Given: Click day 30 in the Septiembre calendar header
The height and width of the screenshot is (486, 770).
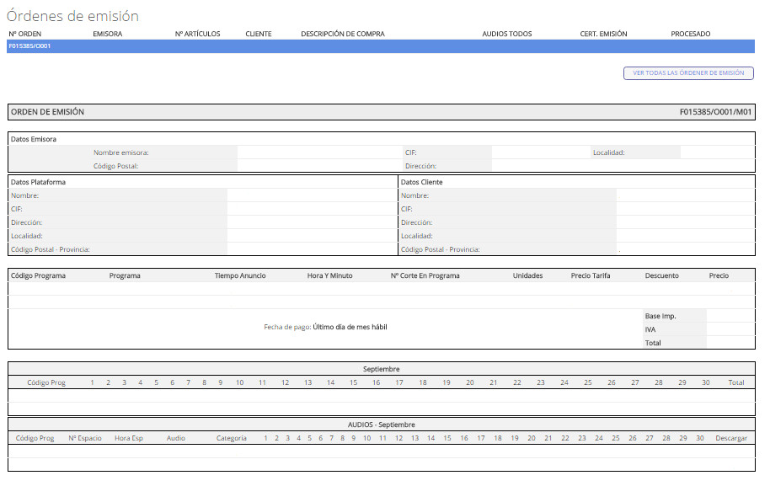Looking at the screenshot, I should (x=706, y=382).
